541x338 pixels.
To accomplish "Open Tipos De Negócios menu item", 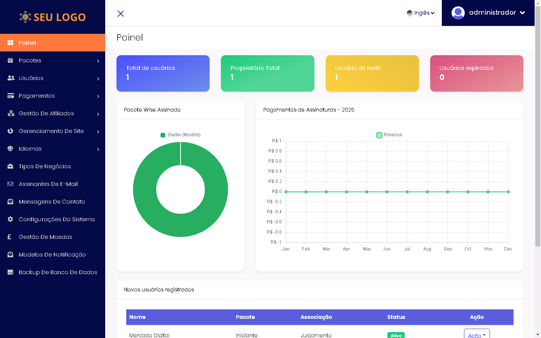I will (45, 166).
